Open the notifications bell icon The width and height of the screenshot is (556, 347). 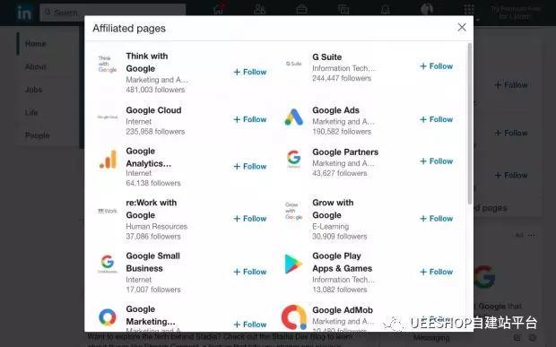point(385,10)
